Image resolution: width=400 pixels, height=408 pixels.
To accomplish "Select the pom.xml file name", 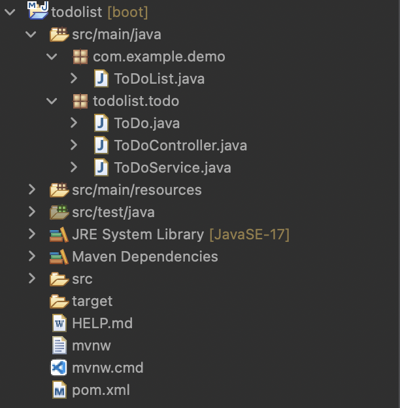I will pyautogui.click(x=101, y=390).
